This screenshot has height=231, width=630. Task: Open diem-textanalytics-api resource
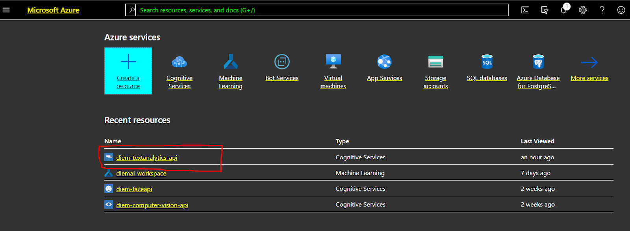pyautogui.click(x=146, y=157)
